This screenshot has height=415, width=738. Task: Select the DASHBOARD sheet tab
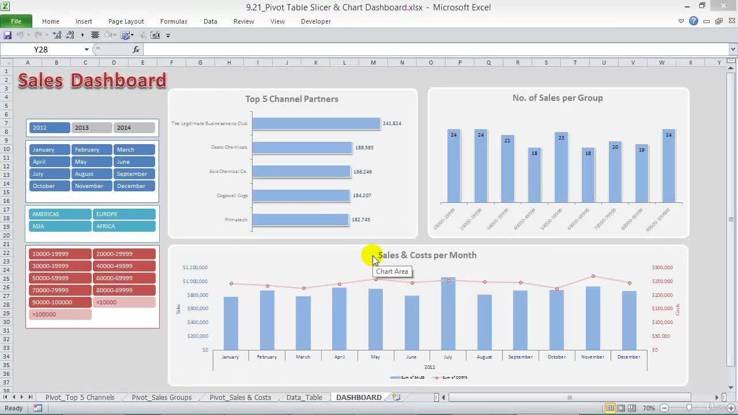click(359, 397)
